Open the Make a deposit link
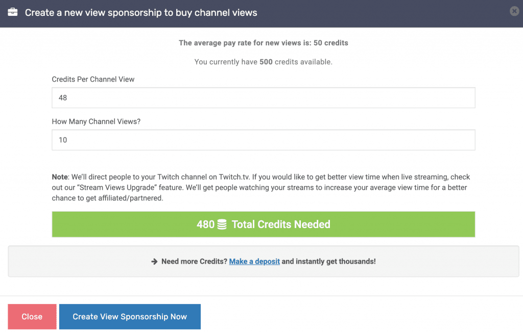 coord(254,262)
